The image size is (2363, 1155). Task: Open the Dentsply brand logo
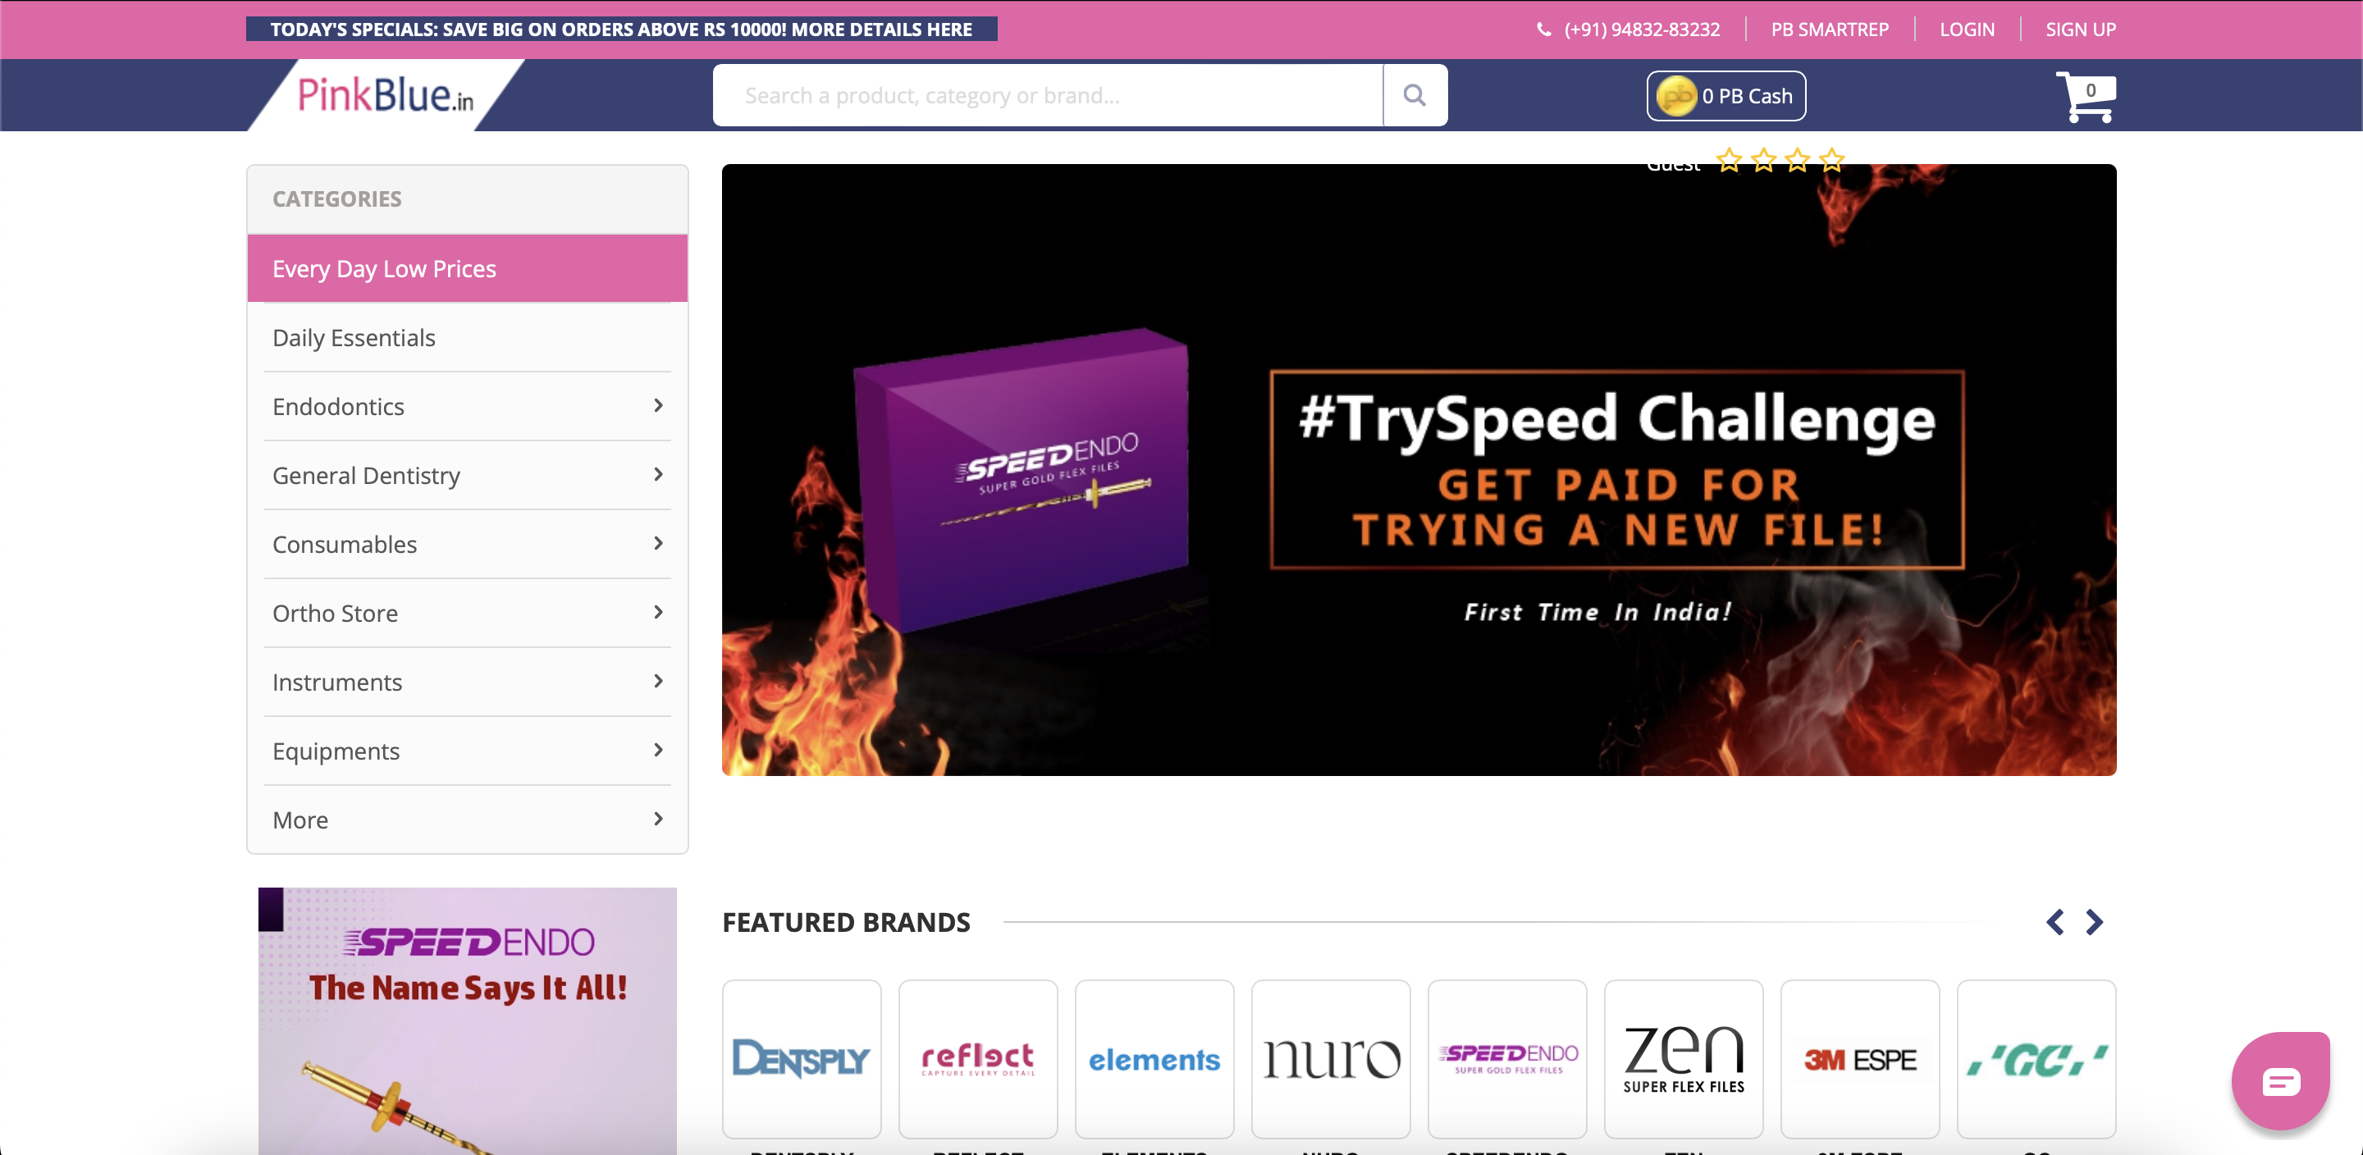pyautogui.click(x=801, y=1059)
